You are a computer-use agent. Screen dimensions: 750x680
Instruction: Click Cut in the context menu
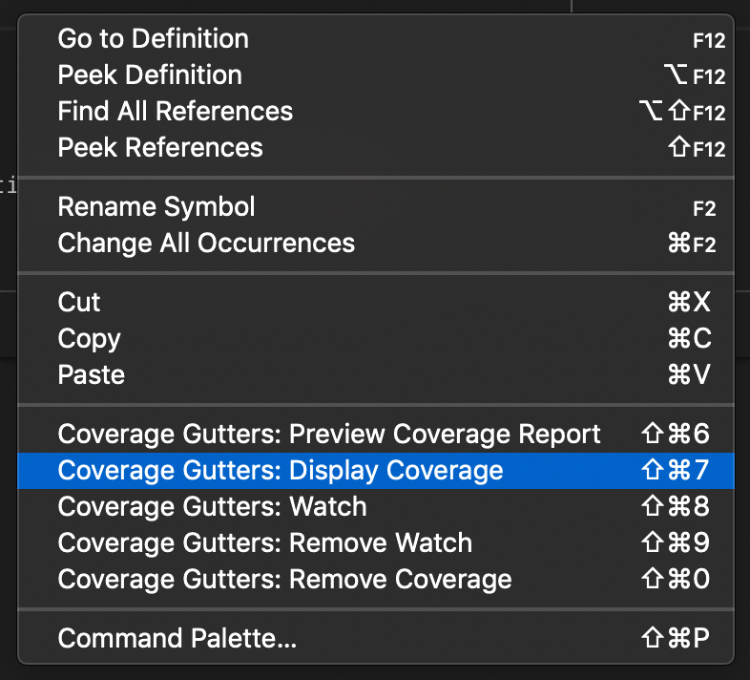[x=79, y=303]
